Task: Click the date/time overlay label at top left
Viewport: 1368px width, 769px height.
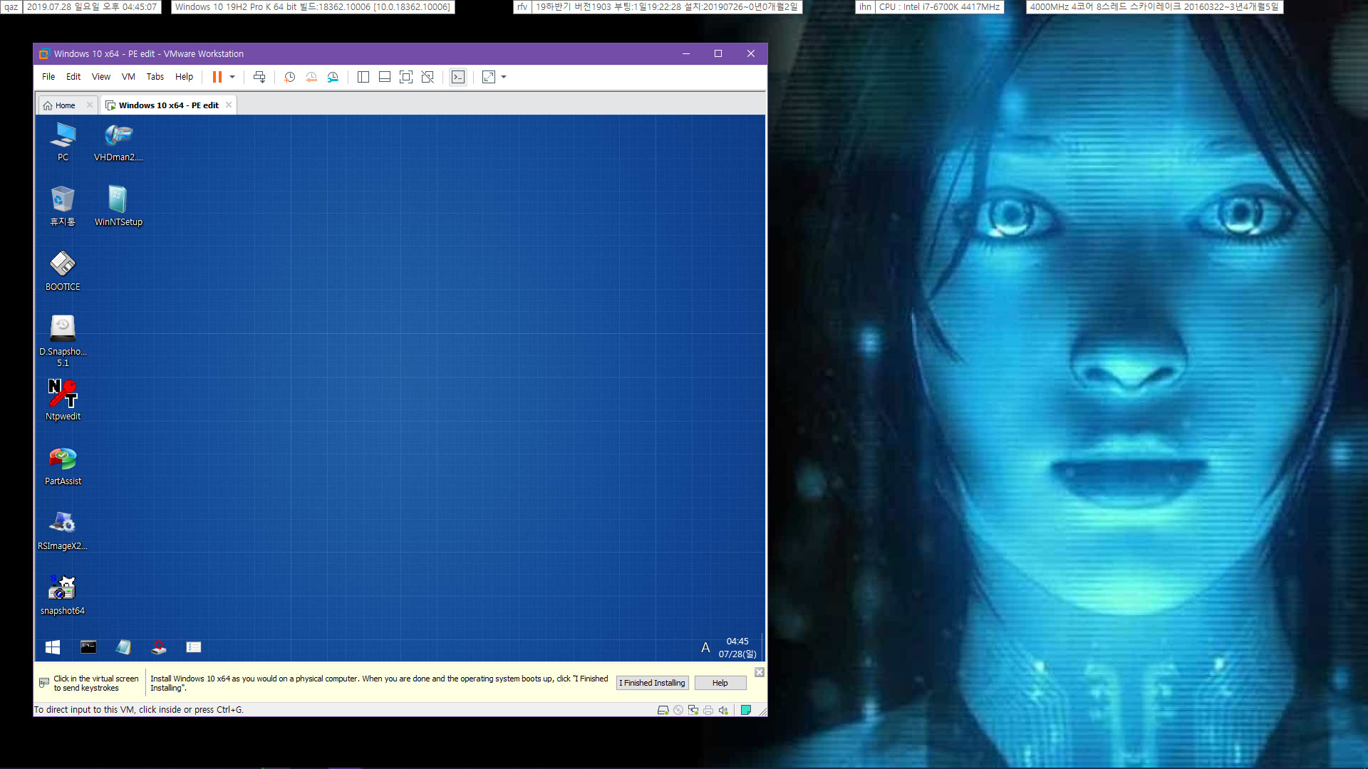Action: (92, 7)
